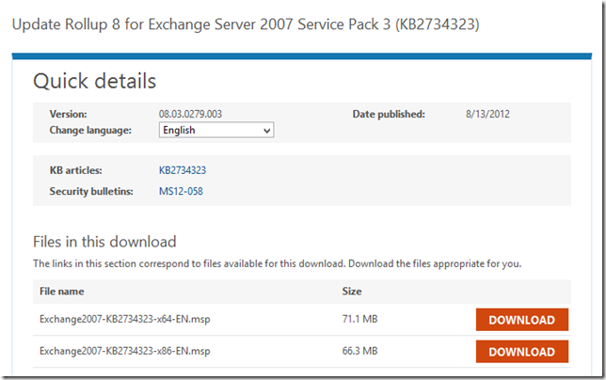Download the x64-EN.msp file
The image size is (606, 380).
tap(522, 320)
